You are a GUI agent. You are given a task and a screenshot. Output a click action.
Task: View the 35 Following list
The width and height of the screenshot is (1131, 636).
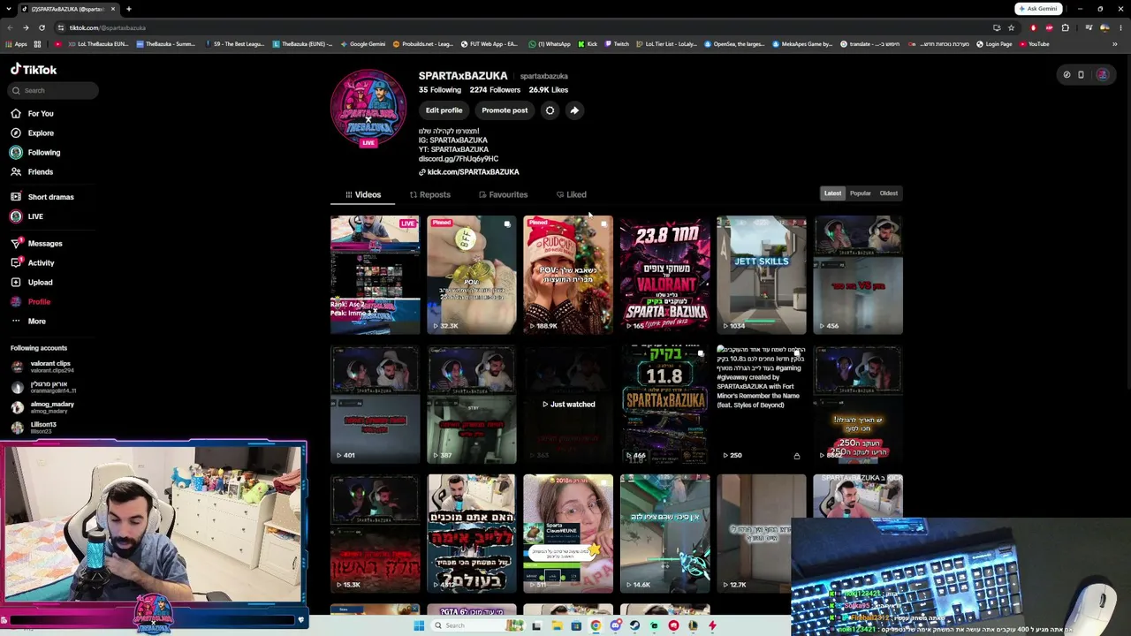(440, 90)
